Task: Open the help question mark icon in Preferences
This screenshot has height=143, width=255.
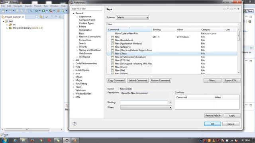Action: pos(75,124)
